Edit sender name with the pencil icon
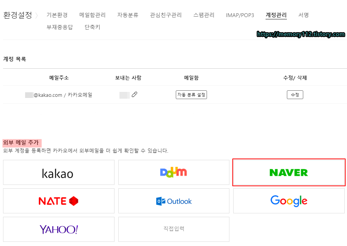 (x=134, y=95)
